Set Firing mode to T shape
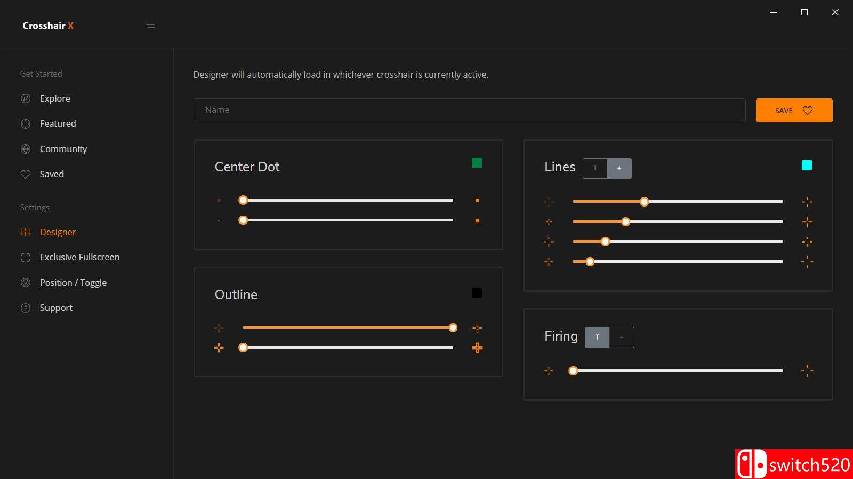The height and width of the screenshot is (479, 853). 597,337
